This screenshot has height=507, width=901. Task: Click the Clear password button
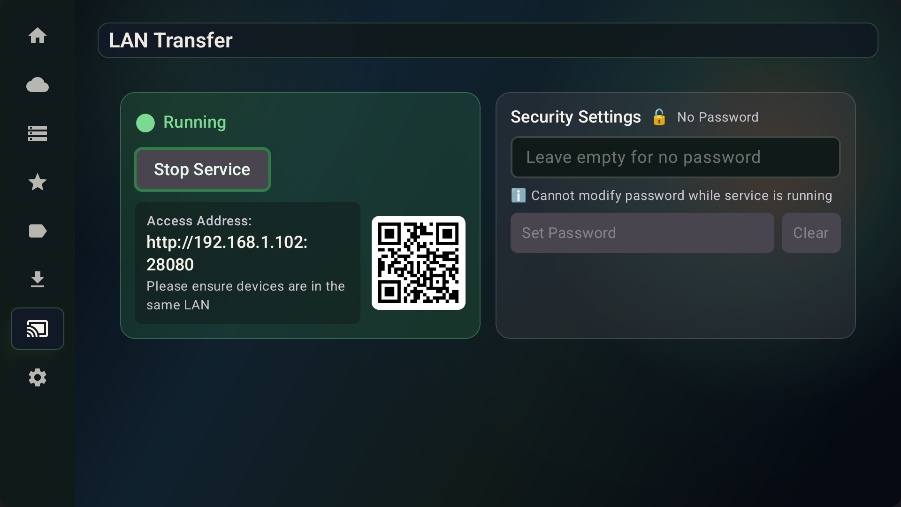pyautogui.click(x=811, y=233)
